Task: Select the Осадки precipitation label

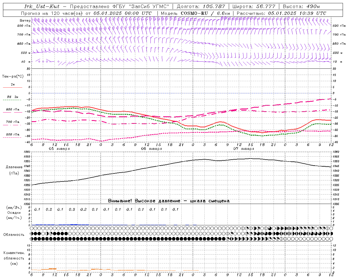Action: [x=14, y=213]
